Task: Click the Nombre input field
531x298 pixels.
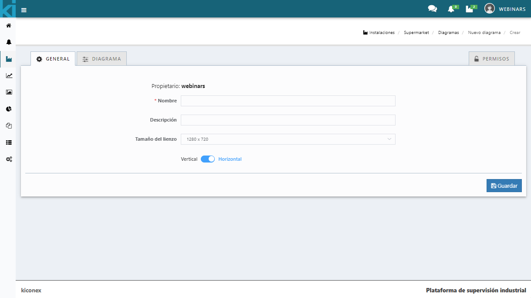Action: coord(288,101)
